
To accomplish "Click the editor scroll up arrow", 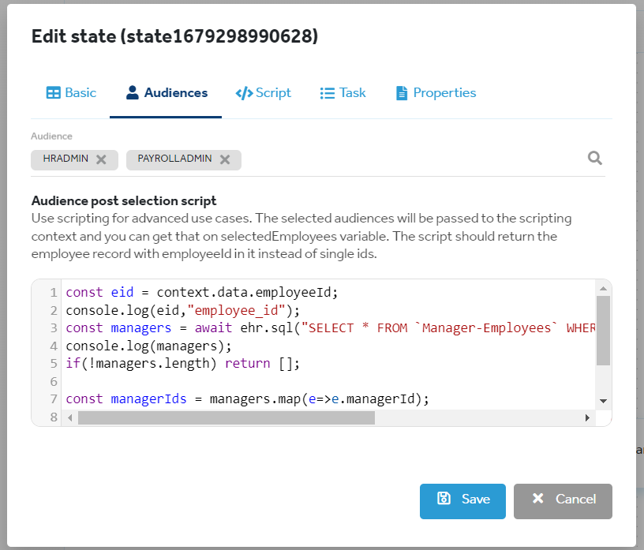I will click(x=603, y=288).
